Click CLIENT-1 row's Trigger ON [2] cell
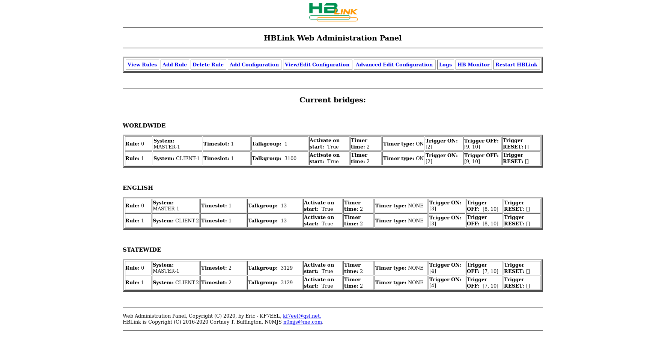This screenshot has height=339, width=656. 444,159
